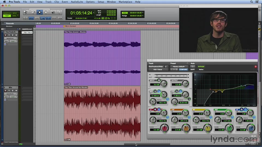Open the Timecode ruler view dropdown
This screenshot has width=262, height=147.
click(5, 23)
